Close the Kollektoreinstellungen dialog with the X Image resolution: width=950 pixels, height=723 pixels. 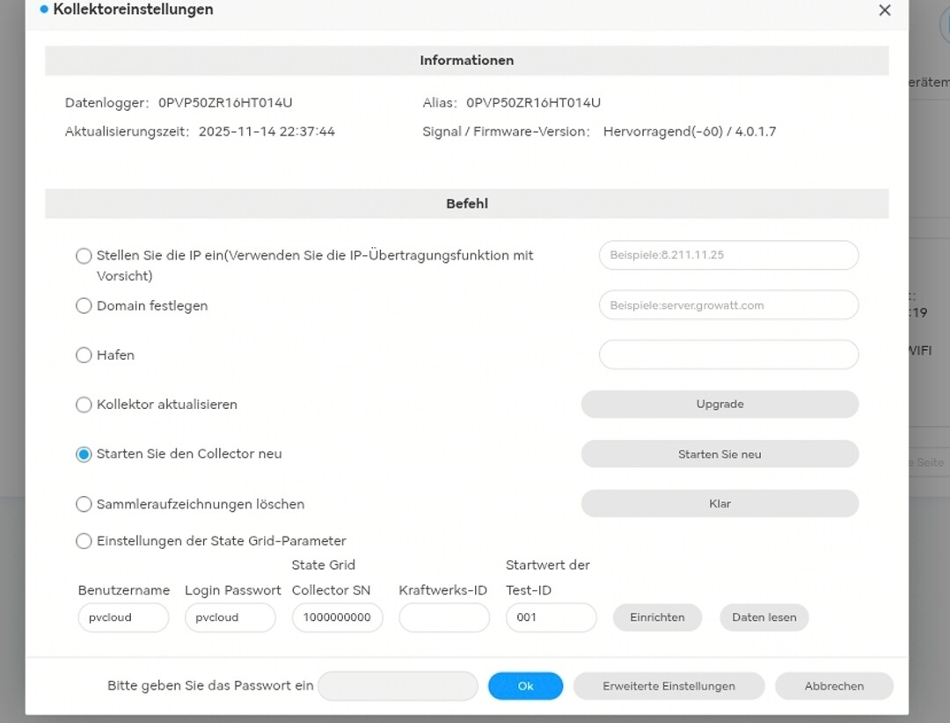885,11
